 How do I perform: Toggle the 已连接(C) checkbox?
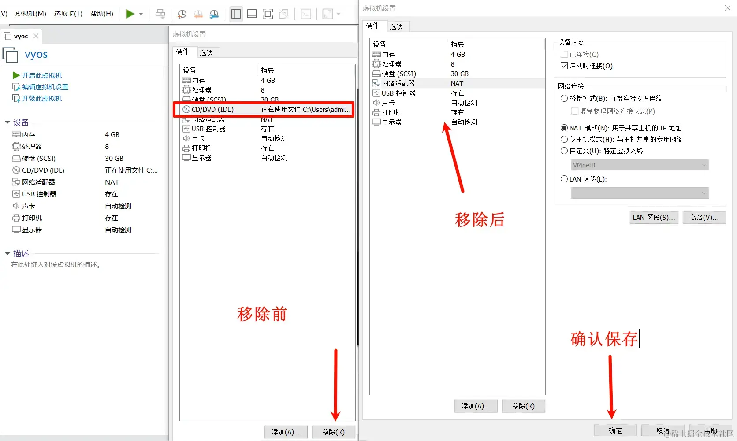point(564,54)
